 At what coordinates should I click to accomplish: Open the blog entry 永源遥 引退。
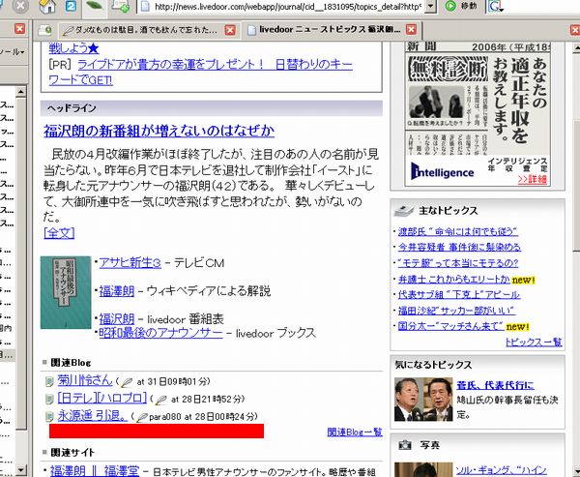pyautogui.click(x=93, y=415)
